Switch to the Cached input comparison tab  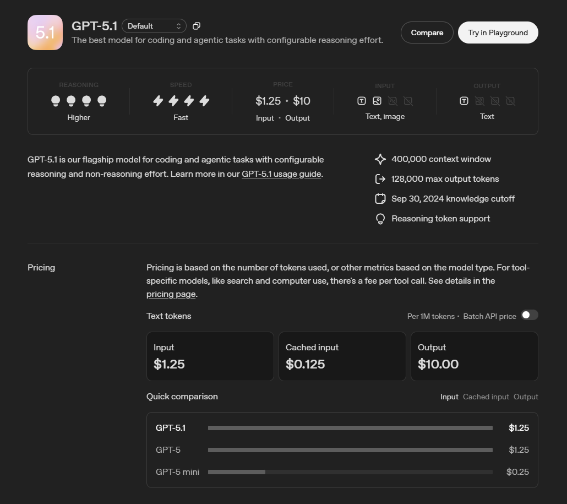point(486,397)
